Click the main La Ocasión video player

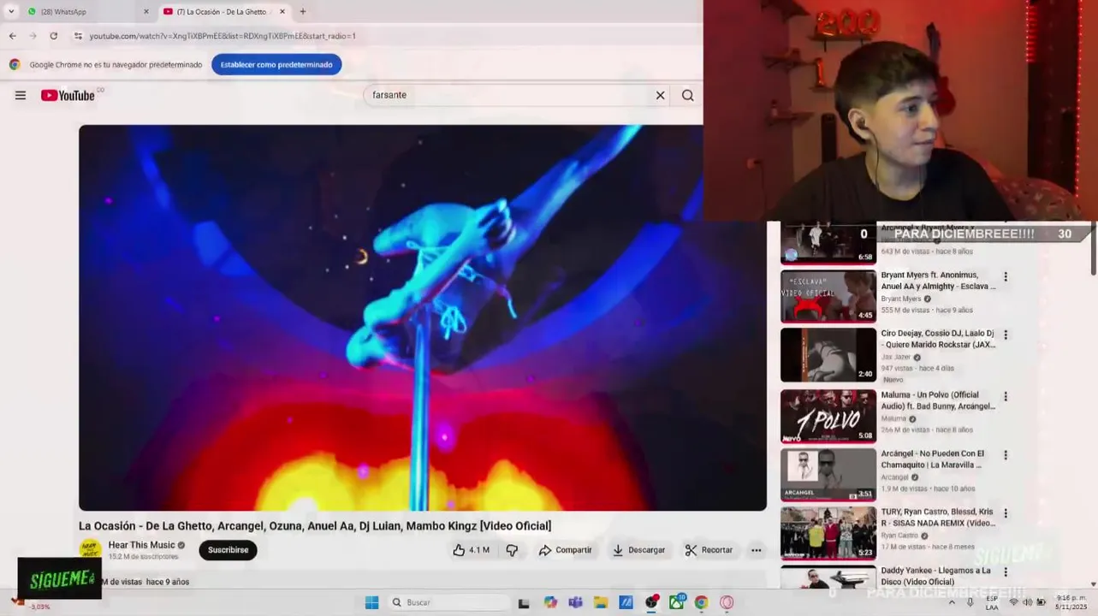(423, 317)
